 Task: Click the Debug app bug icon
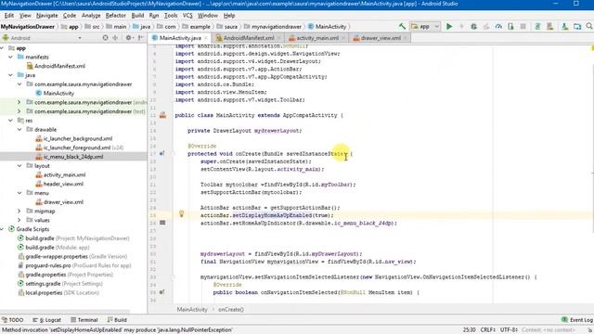click(473, 27)
